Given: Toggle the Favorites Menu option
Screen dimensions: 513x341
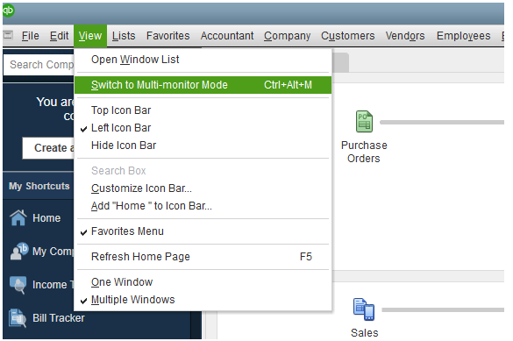Looking at the screenshot, I should coord(203,231).
